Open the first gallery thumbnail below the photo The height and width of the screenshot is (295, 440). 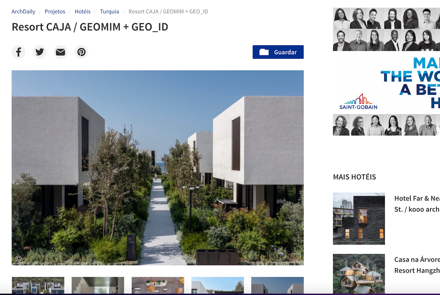click(x=38, y=285)
